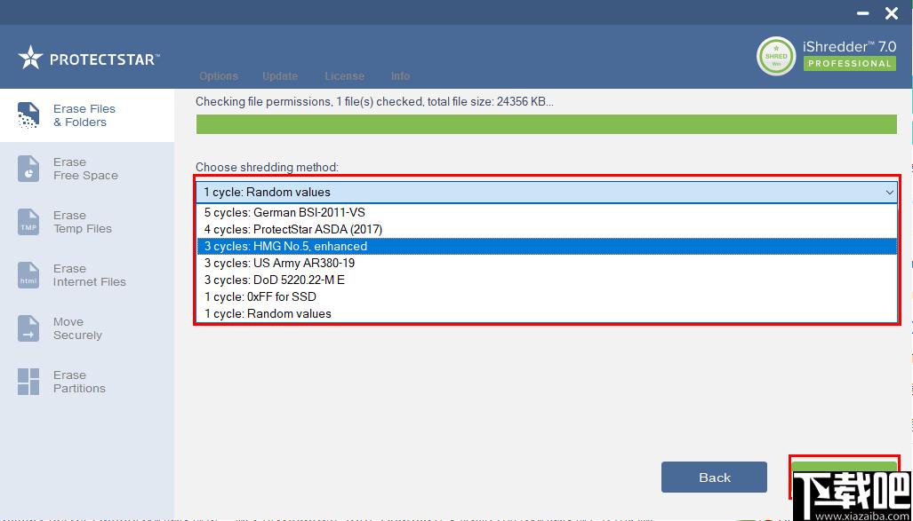The height and width of the screenshot is (521, 913).
Task: Choose 3 cycles: DoD 5220.22-M E
Action: (274, 280)
